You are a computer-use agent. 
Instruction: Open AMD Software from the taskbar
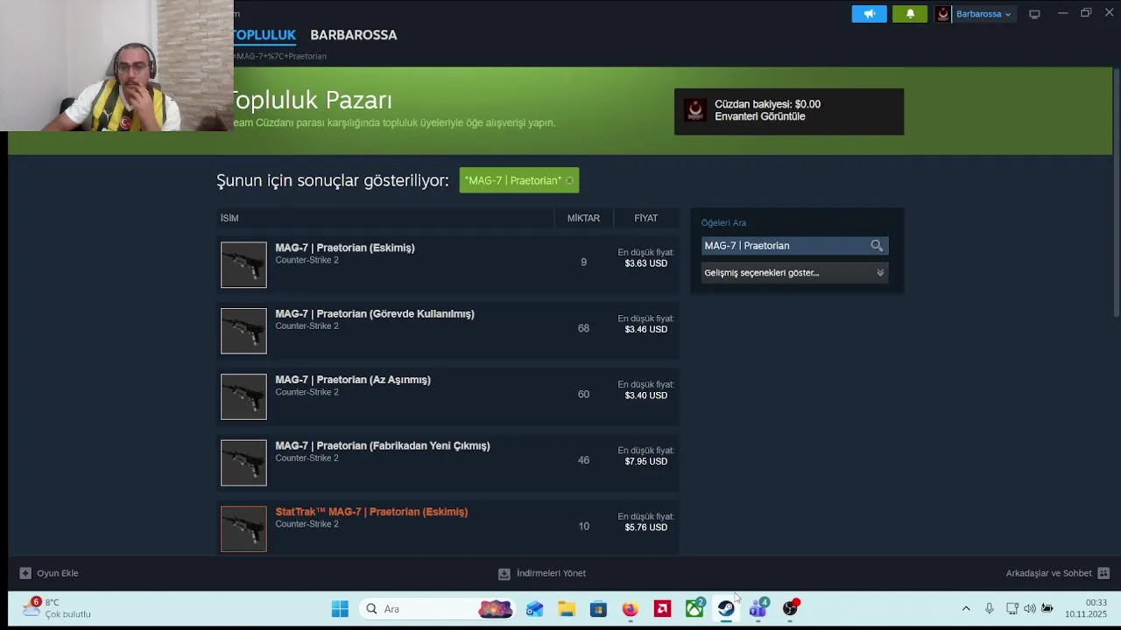(x=662, y=609)
